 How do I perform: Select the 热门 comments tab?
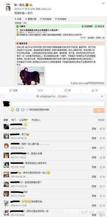pyautogui.click(x=14, y=120)
